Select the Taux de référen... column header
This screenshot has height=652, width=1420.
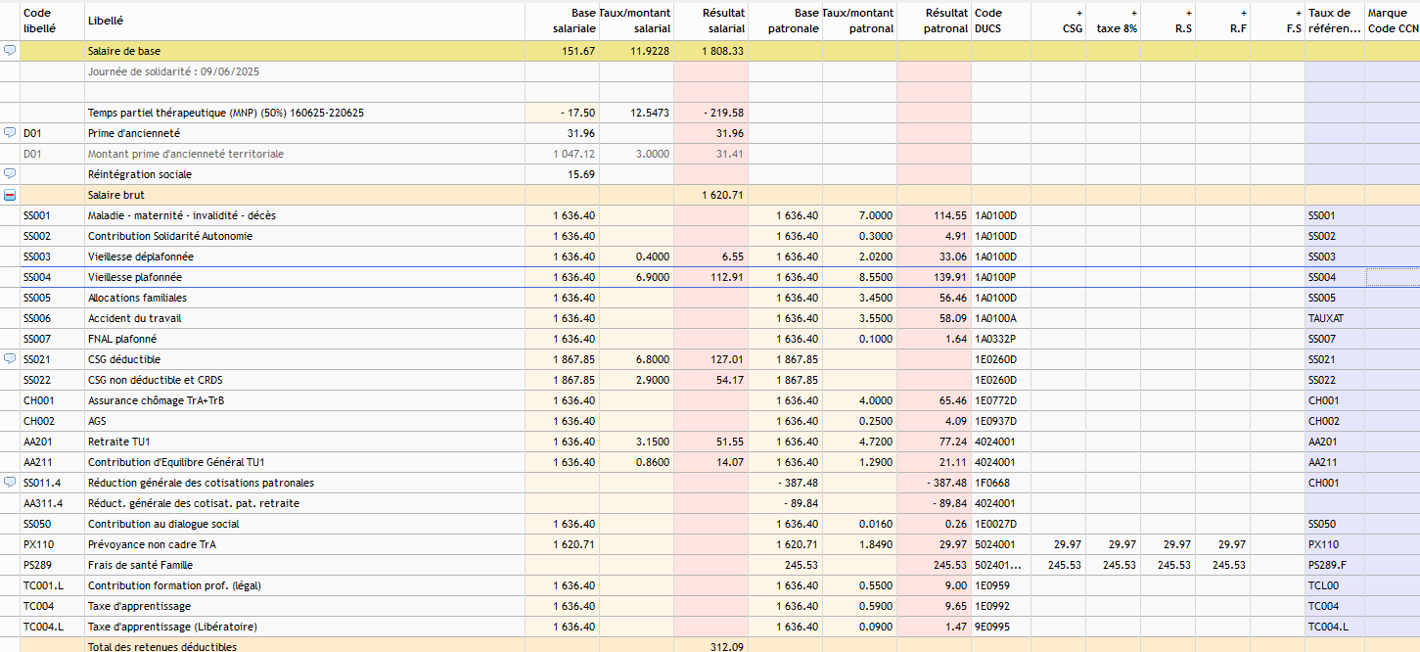tap(1335, 21)
